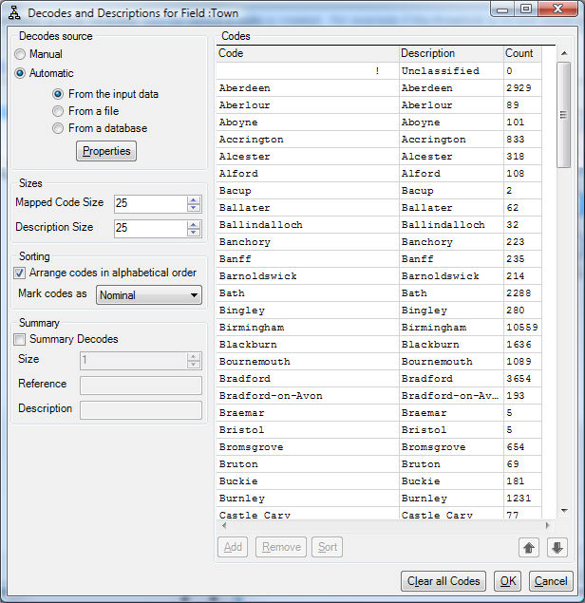Confirm with the OK button
This screenshot has width=585, height=603.
508,581
